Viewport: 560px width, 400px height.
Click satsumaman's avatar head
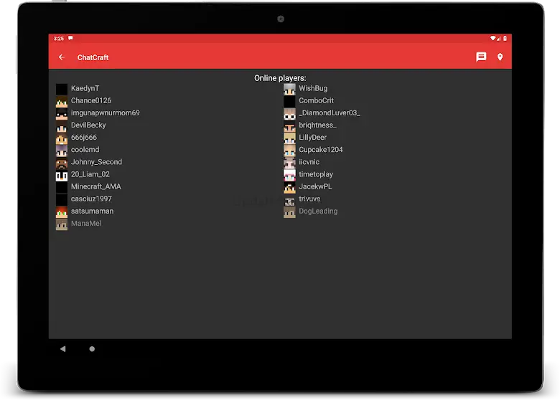point(62,212)
